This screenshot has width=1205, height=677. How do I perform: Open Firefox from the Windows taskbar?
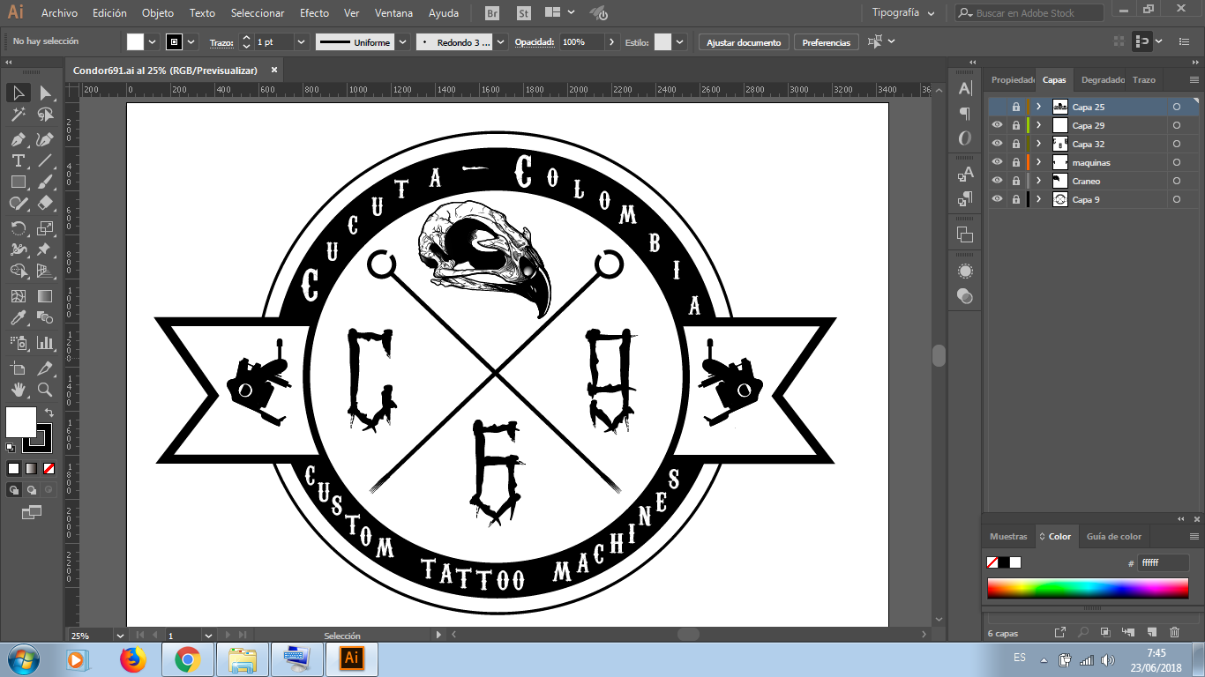(133, 658)
